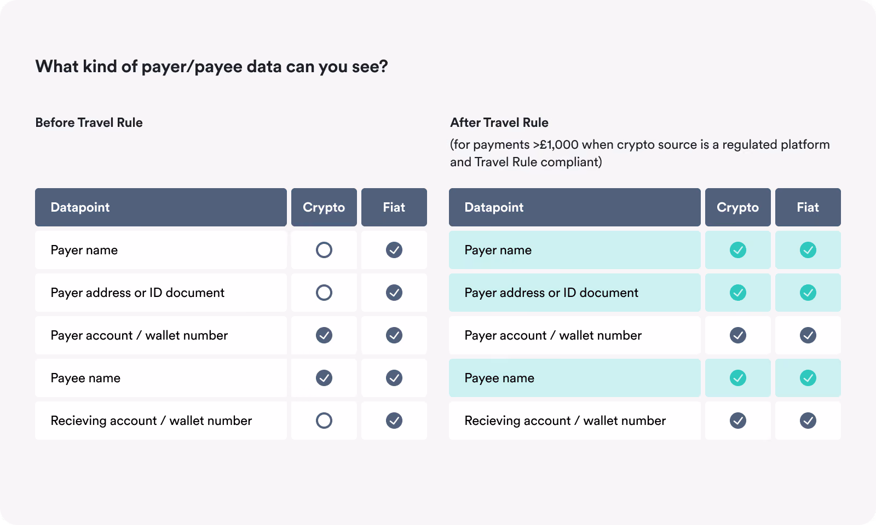Click teal Crypto checkmark for Payee name after Travel Rule
The height and width of the screenshot is (525, 876).
738,378
